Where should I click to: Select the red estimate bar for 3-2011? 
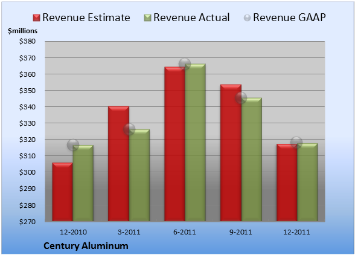(118, 164)
